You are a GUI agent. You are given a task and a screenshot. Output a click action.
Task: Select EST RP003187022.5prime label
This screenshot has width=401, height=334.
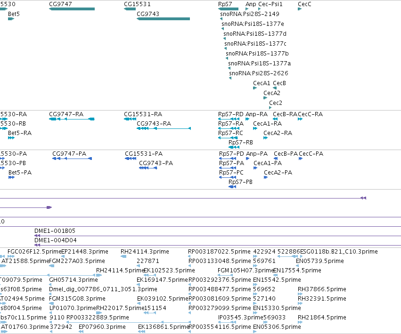[x=219, y=252]
